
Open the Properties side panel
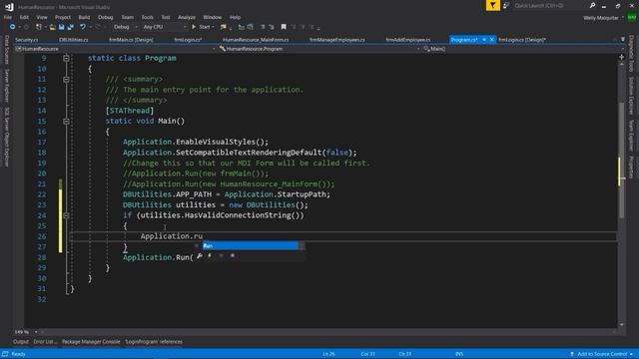[x=631, y=167]
